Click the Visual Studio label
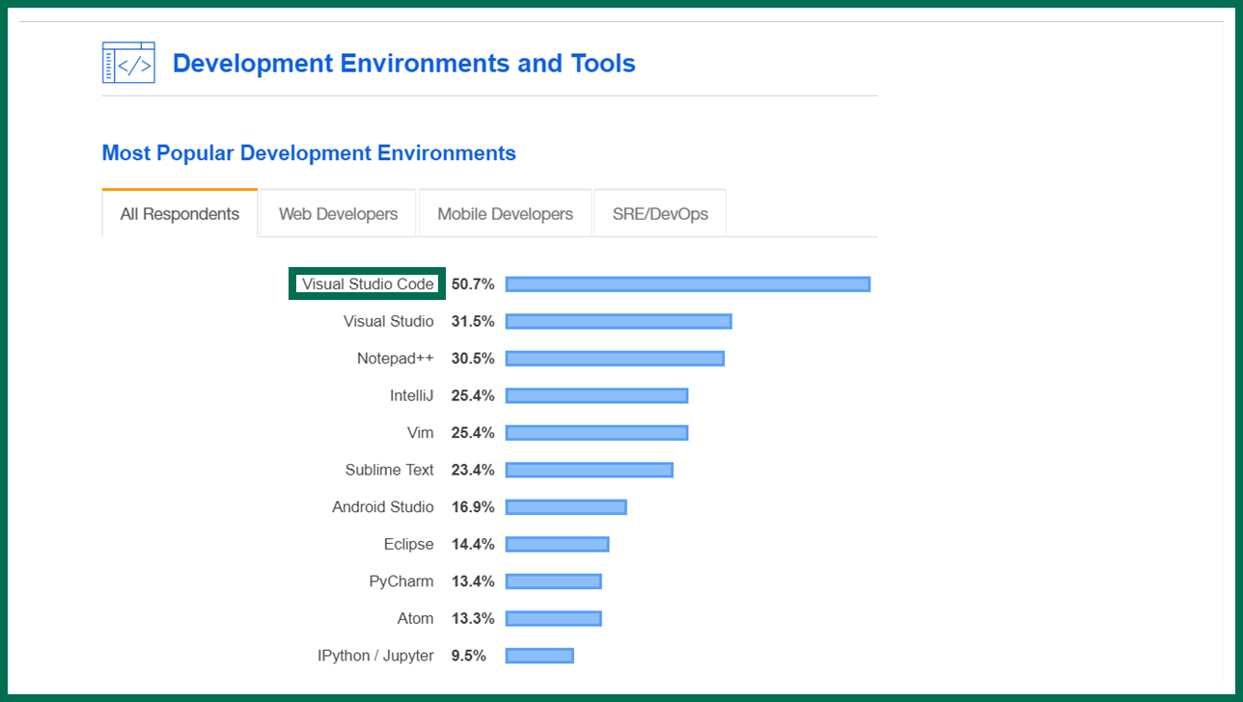 389,321
